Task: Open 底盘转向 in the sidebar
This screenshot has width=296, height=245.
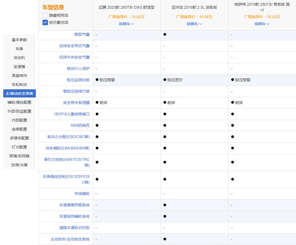Action: (19, 75)
